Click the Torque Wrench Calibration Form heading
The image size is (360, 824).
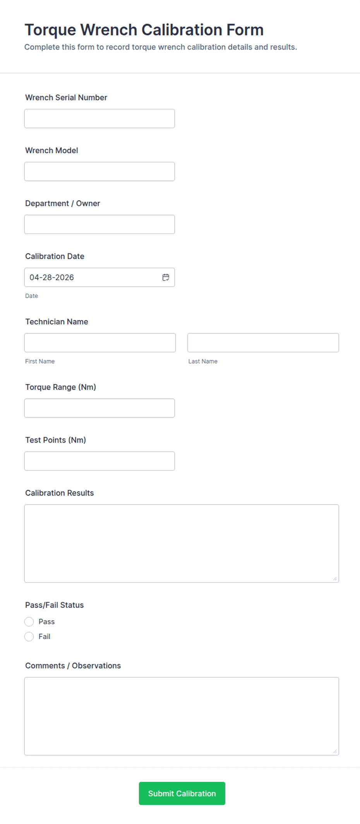[144, 30]
